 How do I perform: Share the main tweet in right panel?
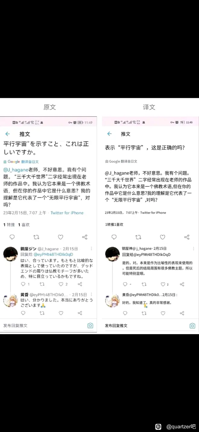[x=187, y=237]
